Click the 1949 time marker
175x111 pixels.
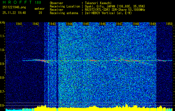(152, 24)
